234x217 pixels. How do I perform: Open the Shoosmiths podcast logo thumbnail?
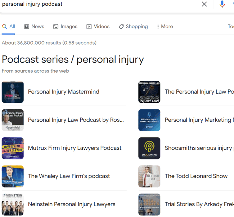(x=149, y=148)
